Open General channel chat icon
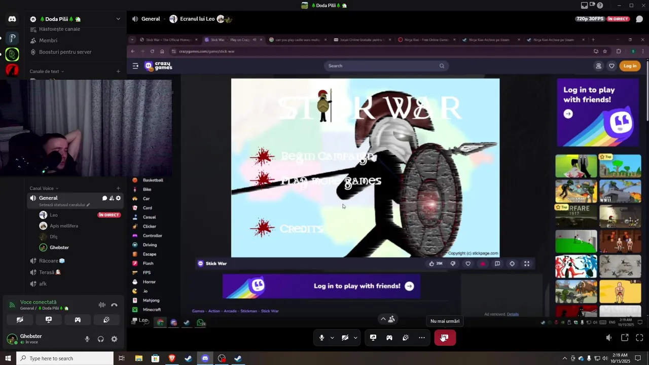The image size is (649, 365). (104, 198)
